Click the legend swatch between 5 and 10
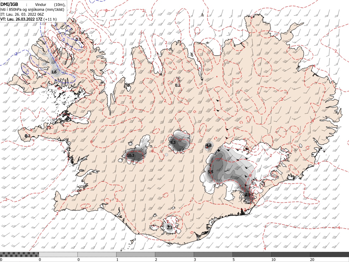349x262 pixels. click(252, 254)
